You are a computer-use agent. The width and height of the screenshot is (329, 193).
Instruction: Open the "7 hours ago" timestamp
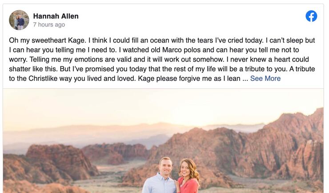click(49, 25)
